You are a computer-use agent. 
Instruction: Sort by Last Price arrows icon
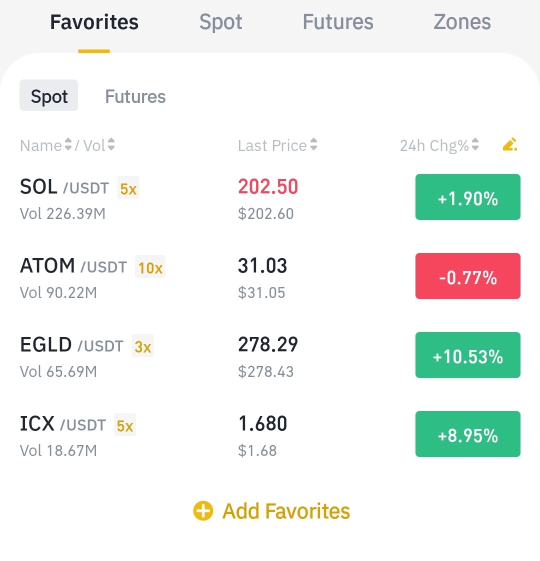[x=313, y=145]
